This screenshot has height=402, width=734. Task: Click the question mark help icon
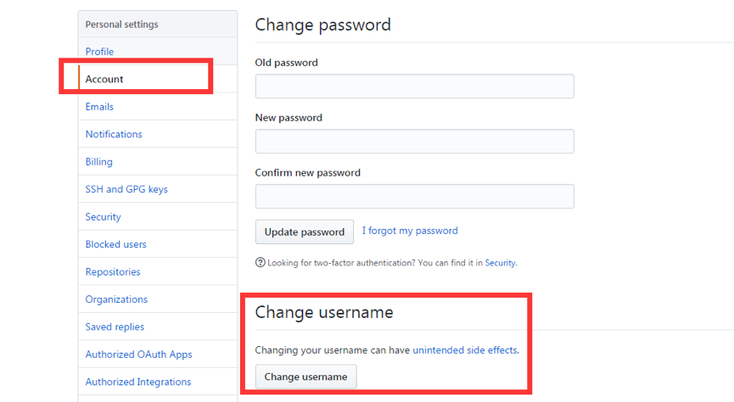[261, 263]
